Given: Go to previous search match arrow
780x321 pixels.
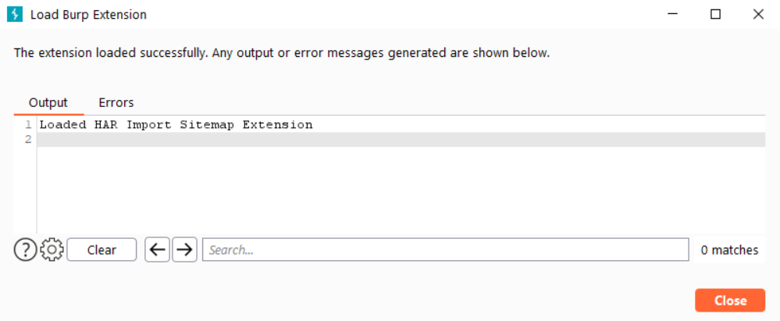Looking at the screenshot, I should coord(157,250).
